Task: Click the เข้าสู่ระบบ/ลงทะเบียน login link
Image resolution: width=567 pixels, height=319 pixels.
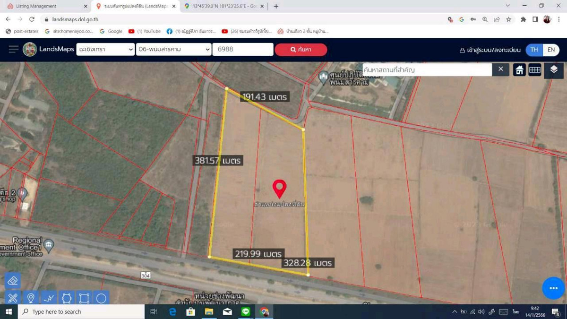Action: [x=490, y=50]
